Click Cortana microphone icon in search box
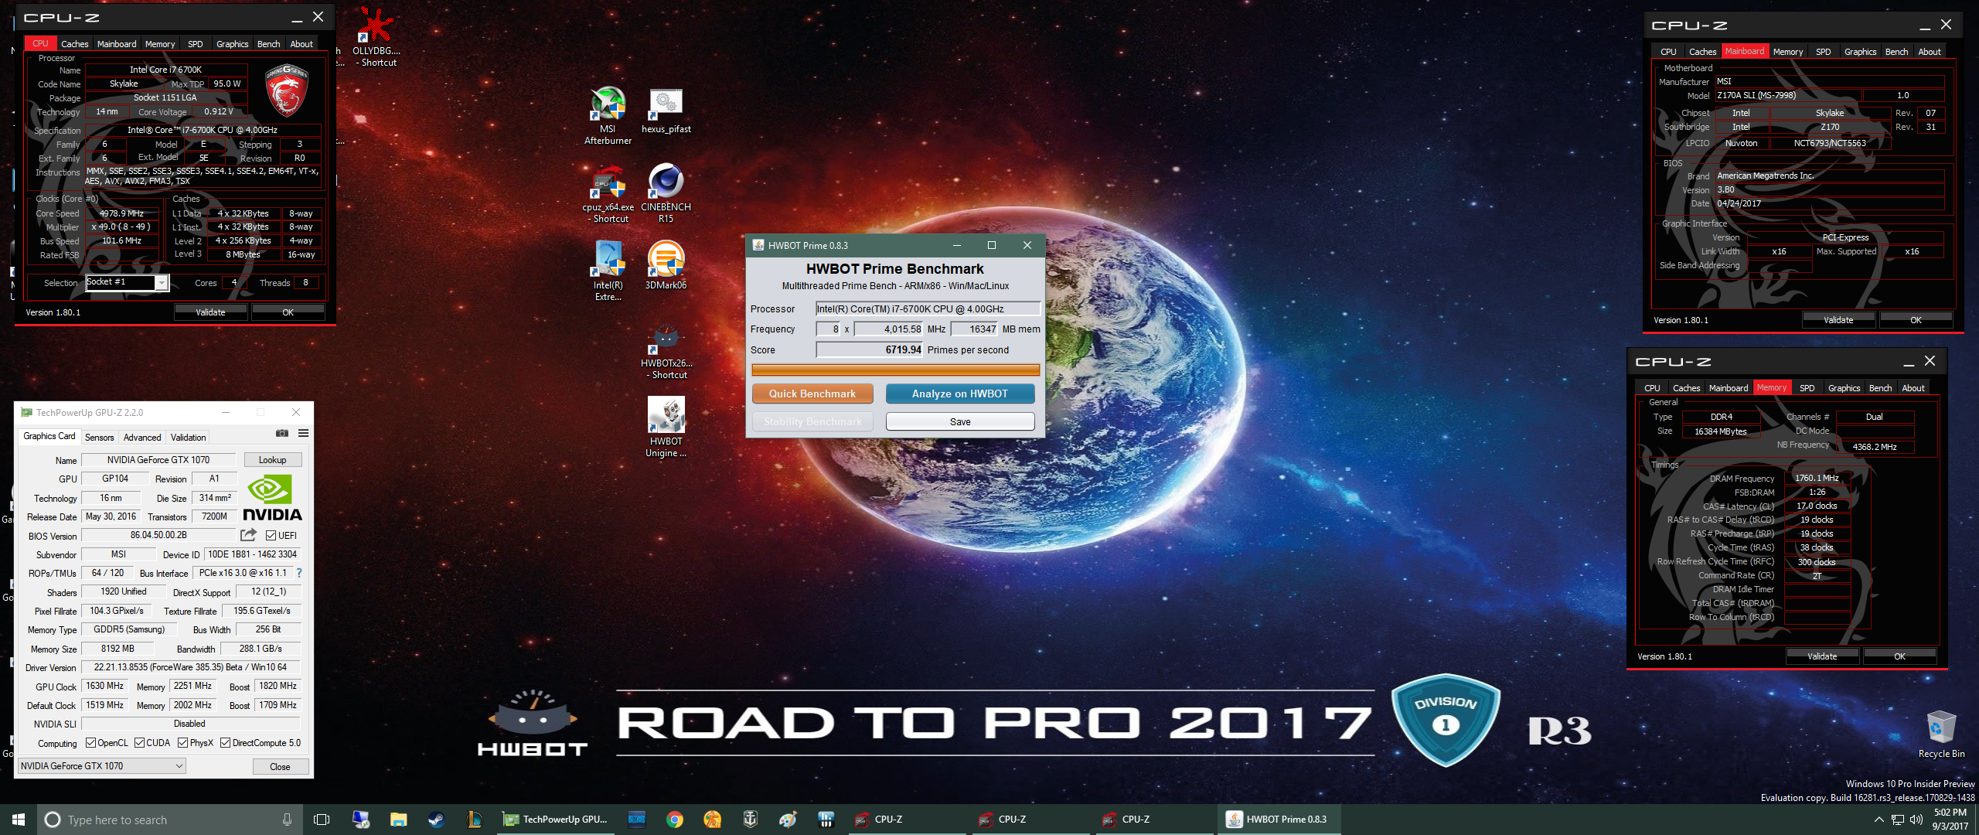The image size is (1979, 835). click(x=287, y=820)
